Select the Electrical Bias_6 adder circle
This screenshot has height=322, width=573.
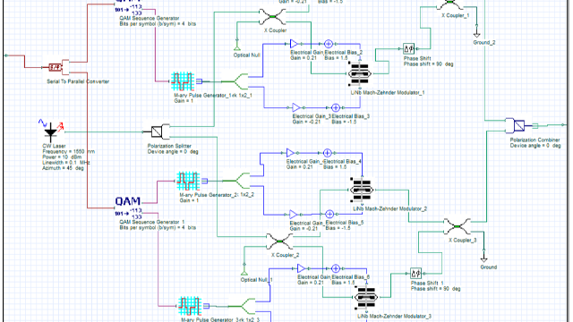click(336, 268)
